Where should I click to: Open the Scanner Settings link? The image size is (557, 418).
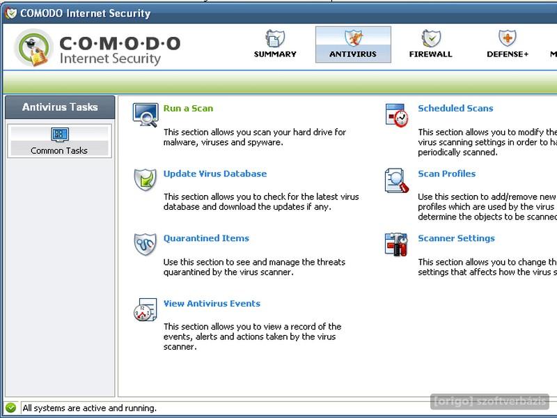pyautogui.click(x=456, y=238)
